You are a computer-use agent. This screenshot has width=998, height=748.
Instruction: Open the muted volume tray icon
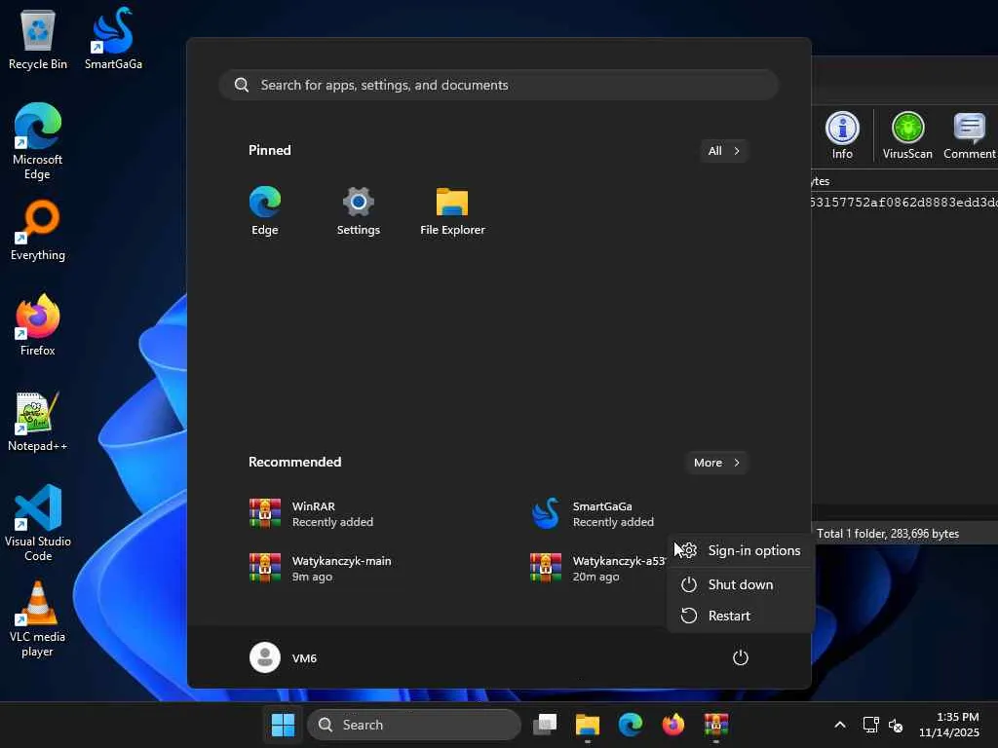click(896, 725)
